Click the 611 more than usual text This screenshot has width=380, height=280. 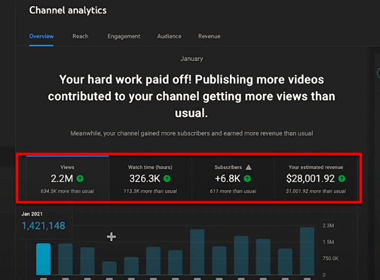point(233,191)
